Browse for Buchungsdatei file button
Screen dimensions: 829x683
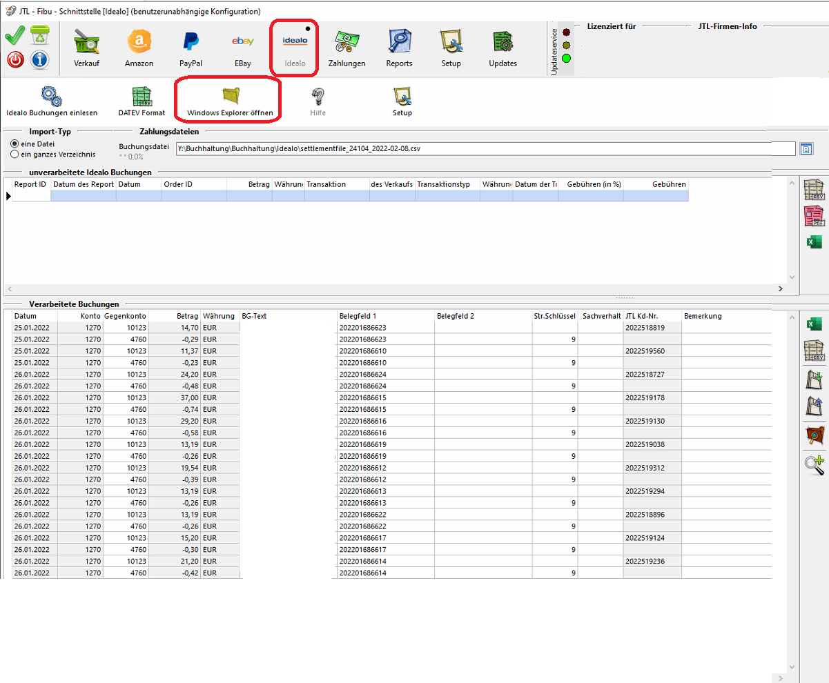806,148
